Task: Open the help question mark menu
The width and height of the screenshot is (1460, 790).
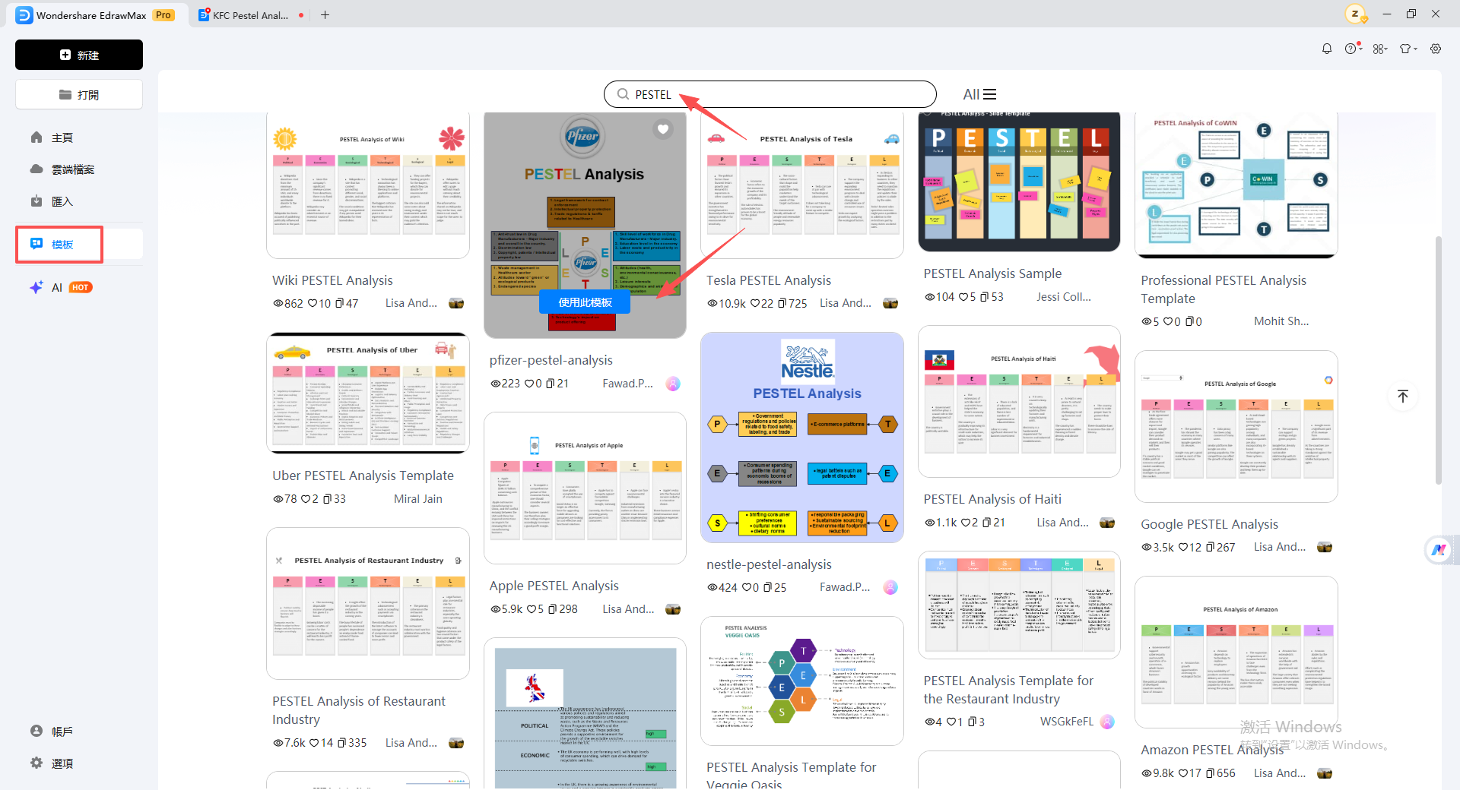Action: 1351,49
